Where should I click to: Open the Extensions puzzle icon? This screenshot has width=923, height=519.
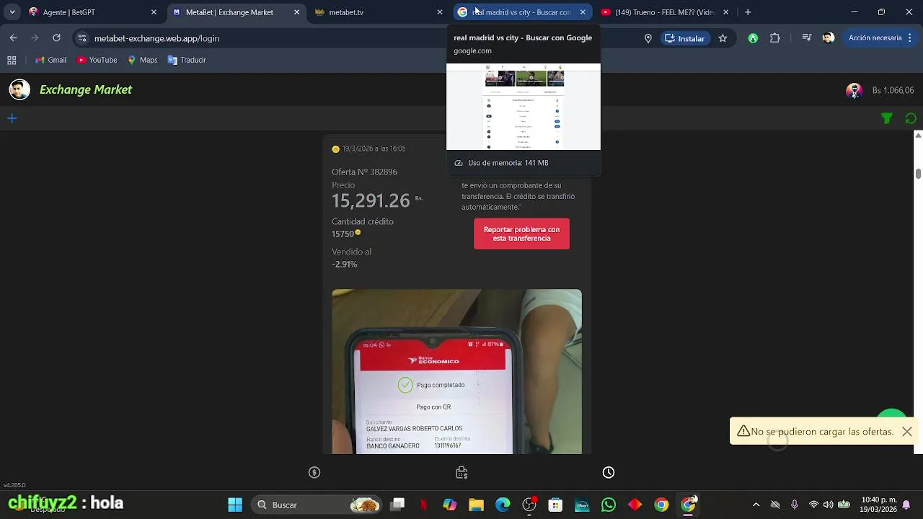point(775,39)
